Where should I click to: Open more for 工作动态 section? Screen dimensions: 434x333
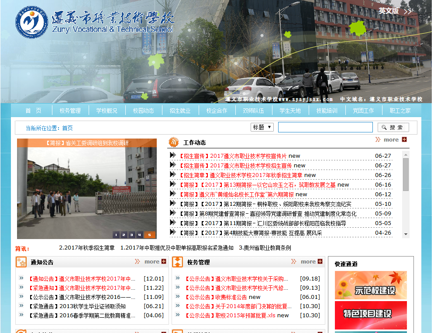(391, 140)
